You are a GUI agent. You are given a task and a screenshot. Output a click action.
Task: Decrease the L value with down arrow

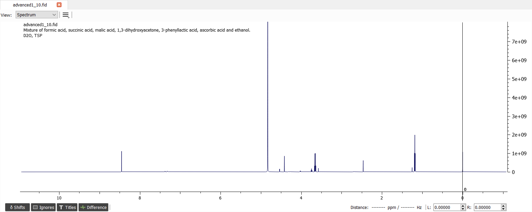(x=463, y=209)
